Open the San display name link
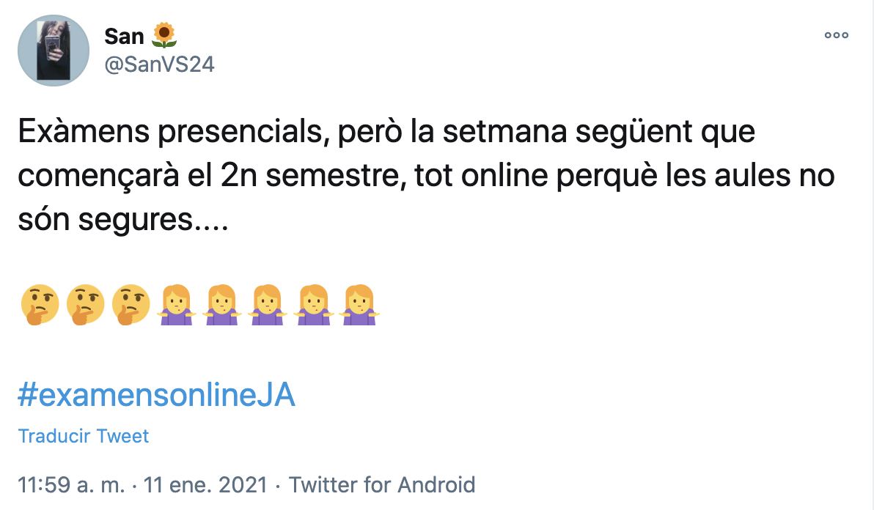This screenshot has width=874, height=510. pos(124,35)
